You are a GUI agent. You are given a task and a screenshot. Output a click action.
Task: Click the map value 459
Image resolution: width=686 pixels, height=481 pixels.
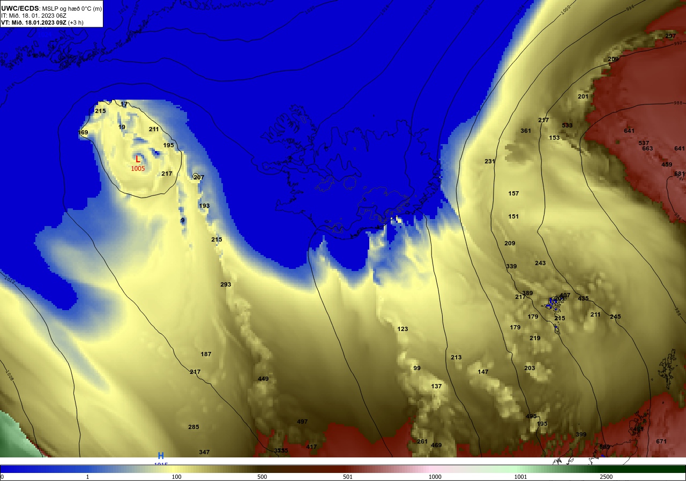(x=667, y=165)
